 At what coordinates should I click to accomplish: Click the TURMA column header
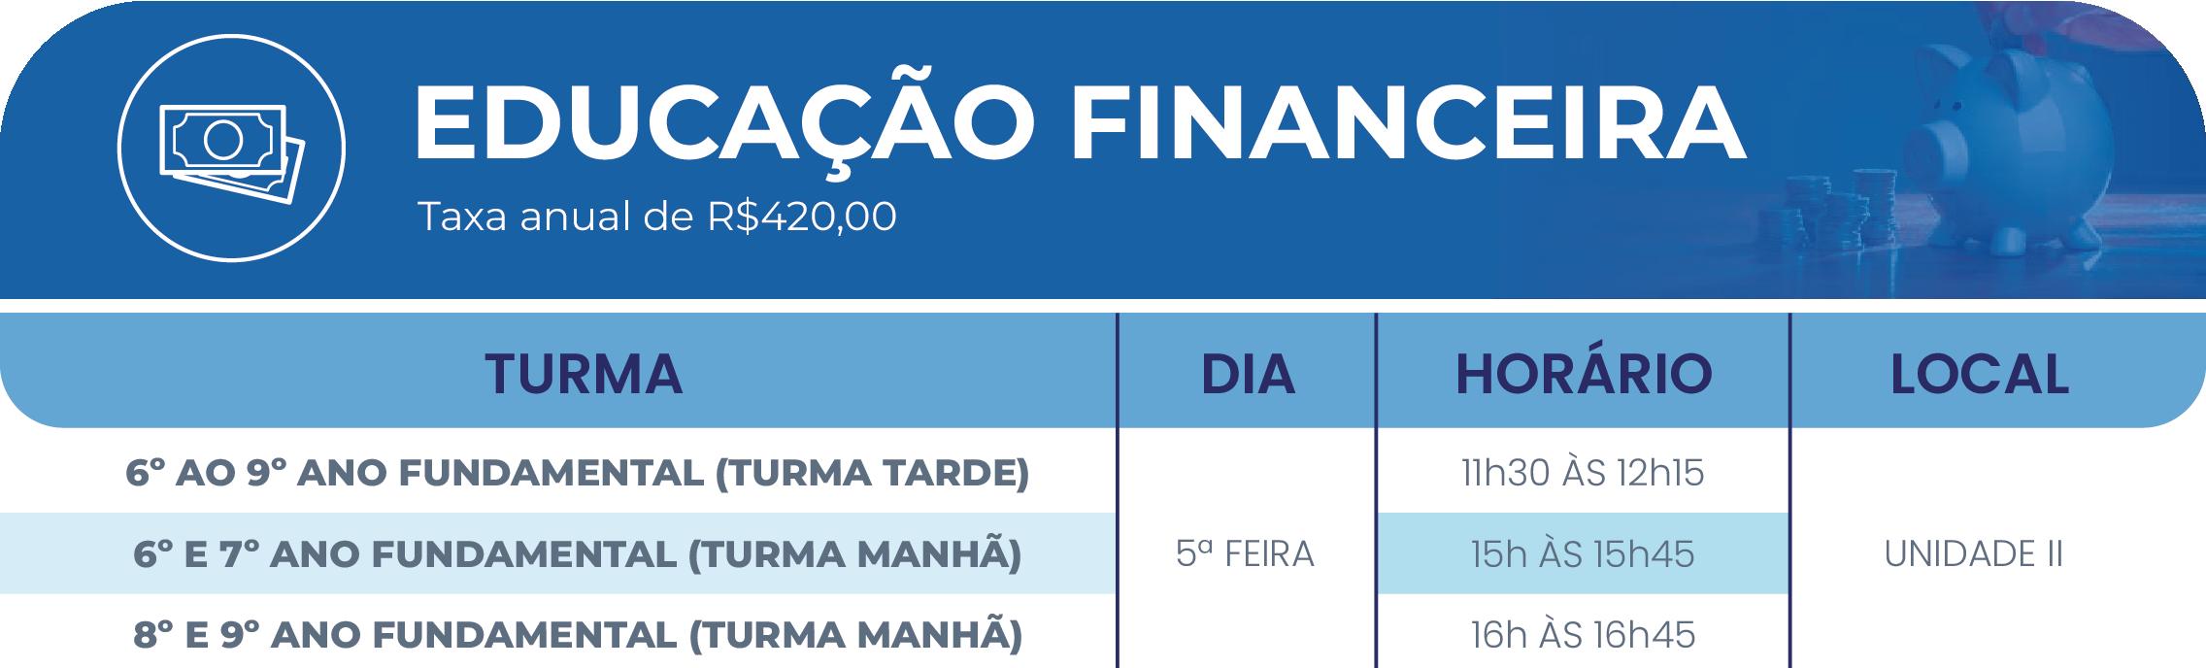584,374
